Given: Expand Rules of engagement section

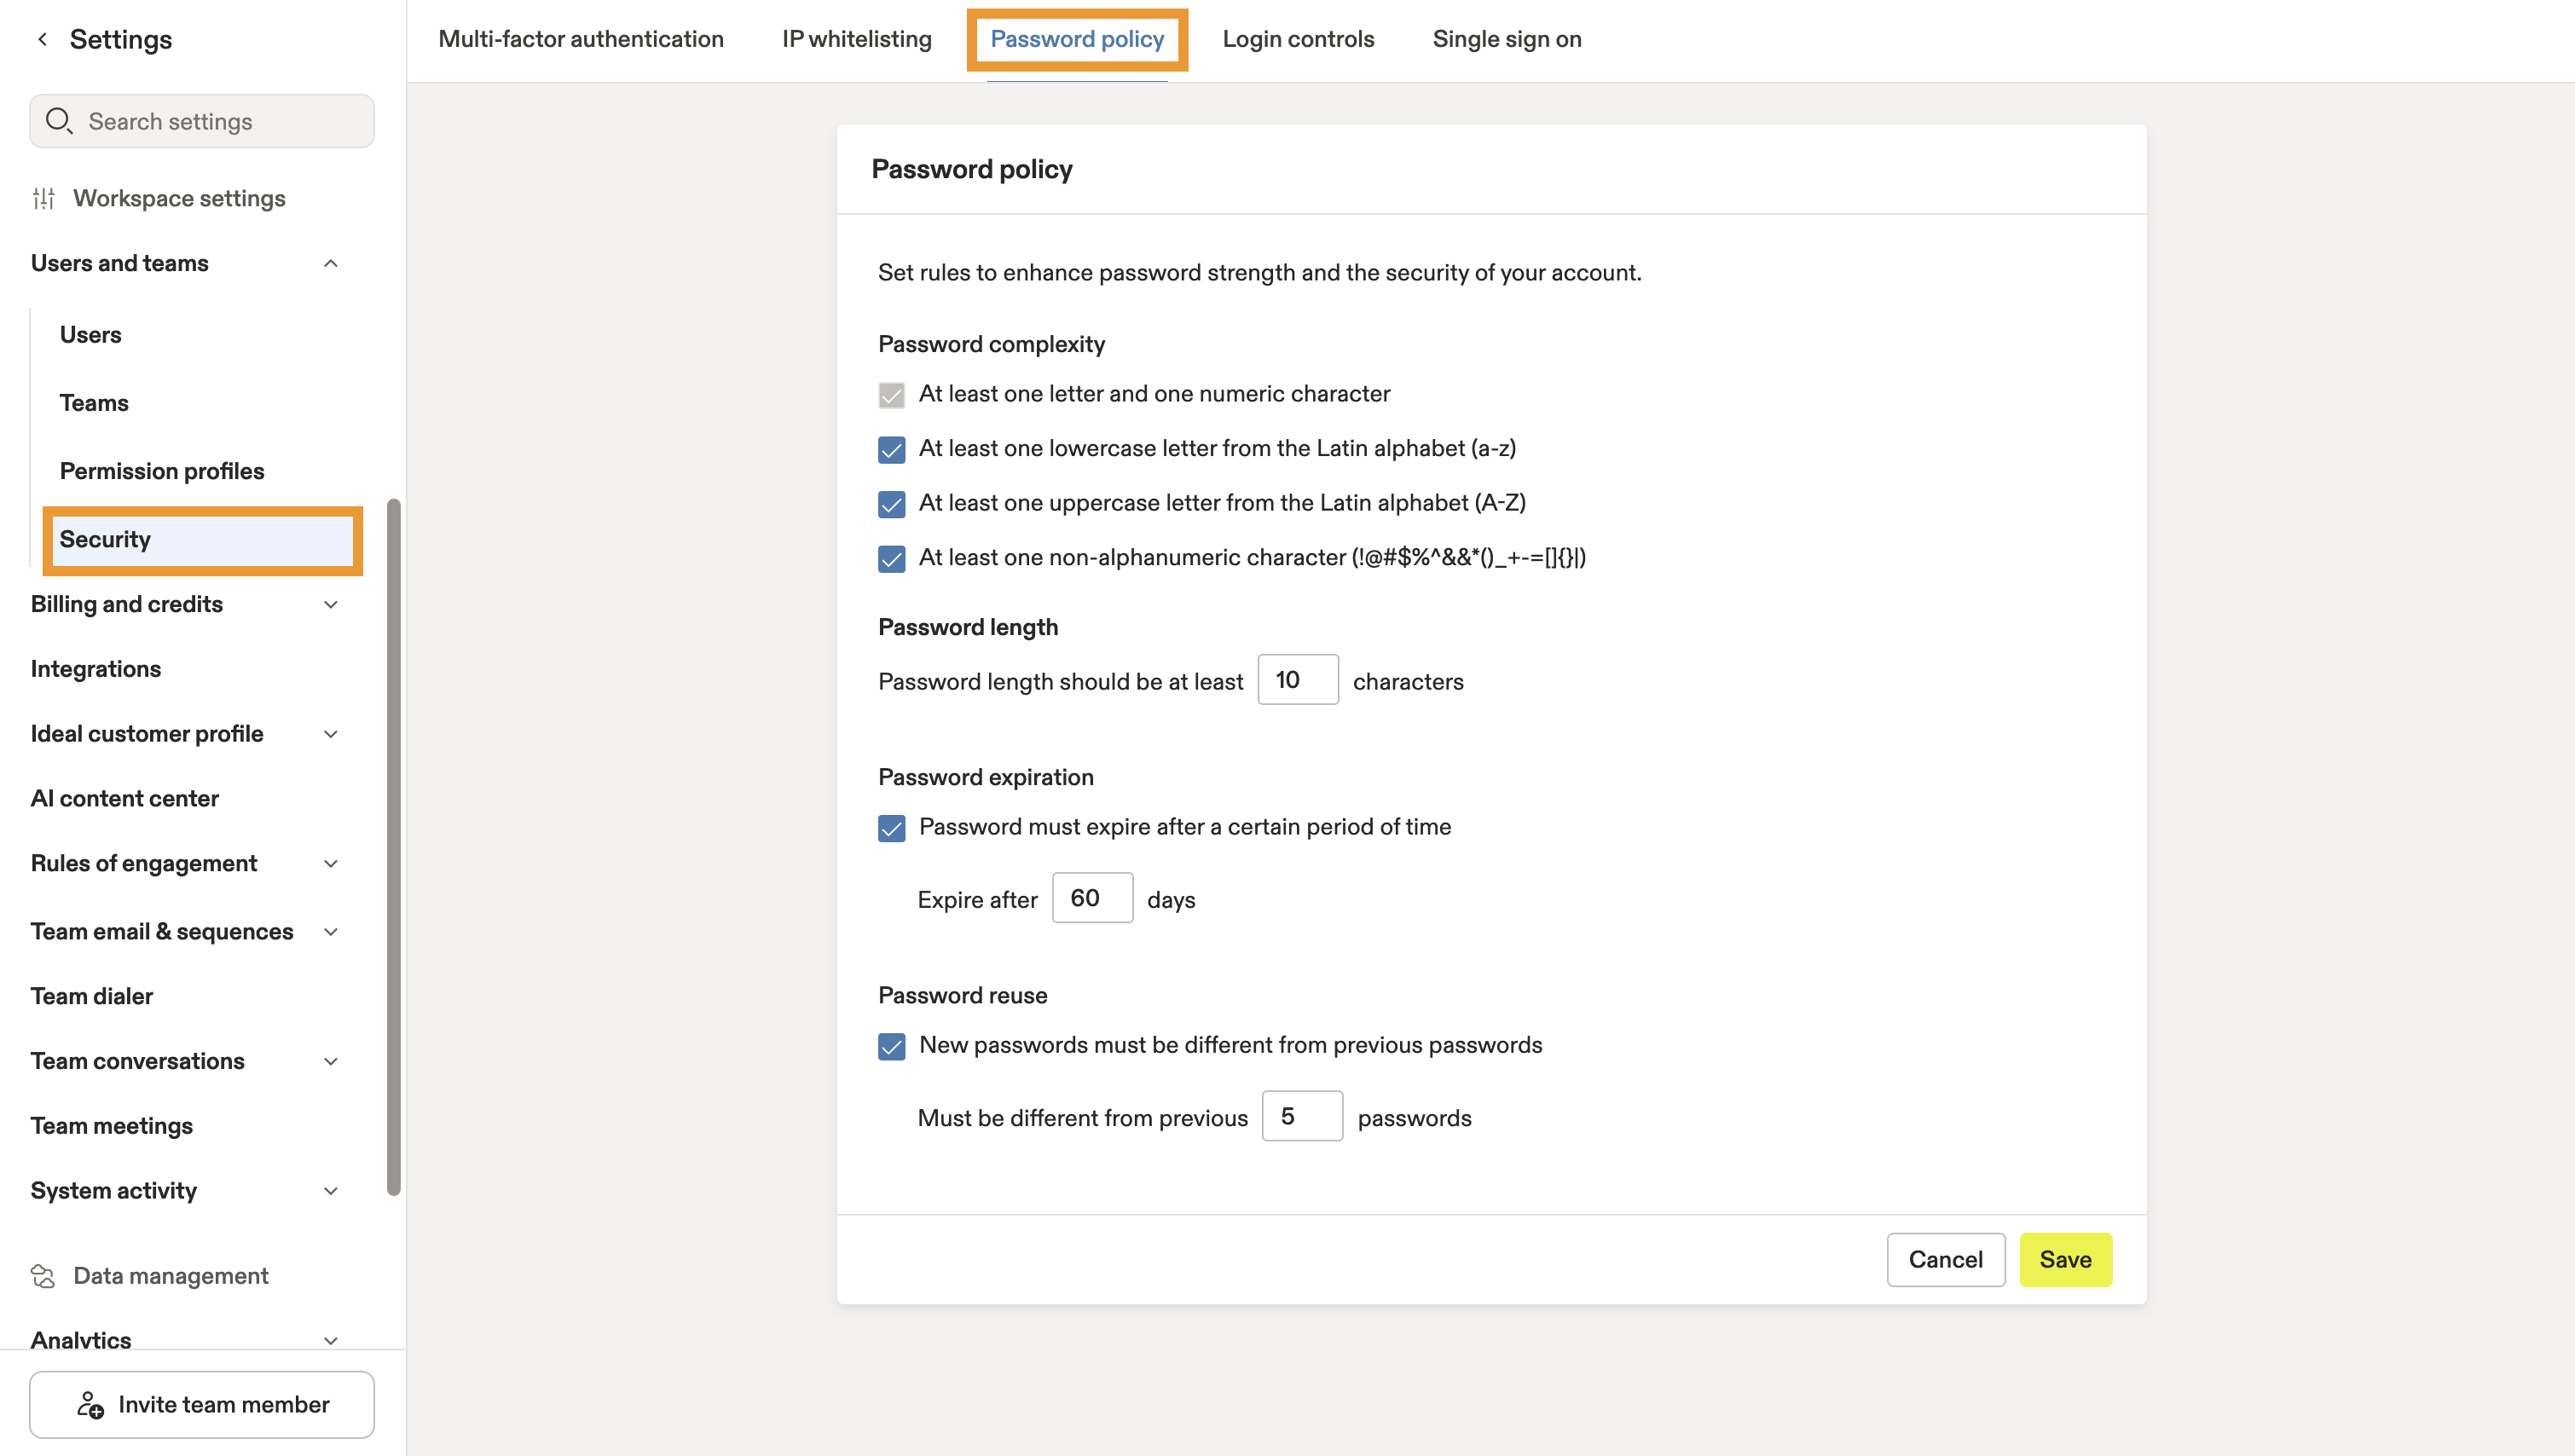Looking at the screenshot, I should coord(331,863).
